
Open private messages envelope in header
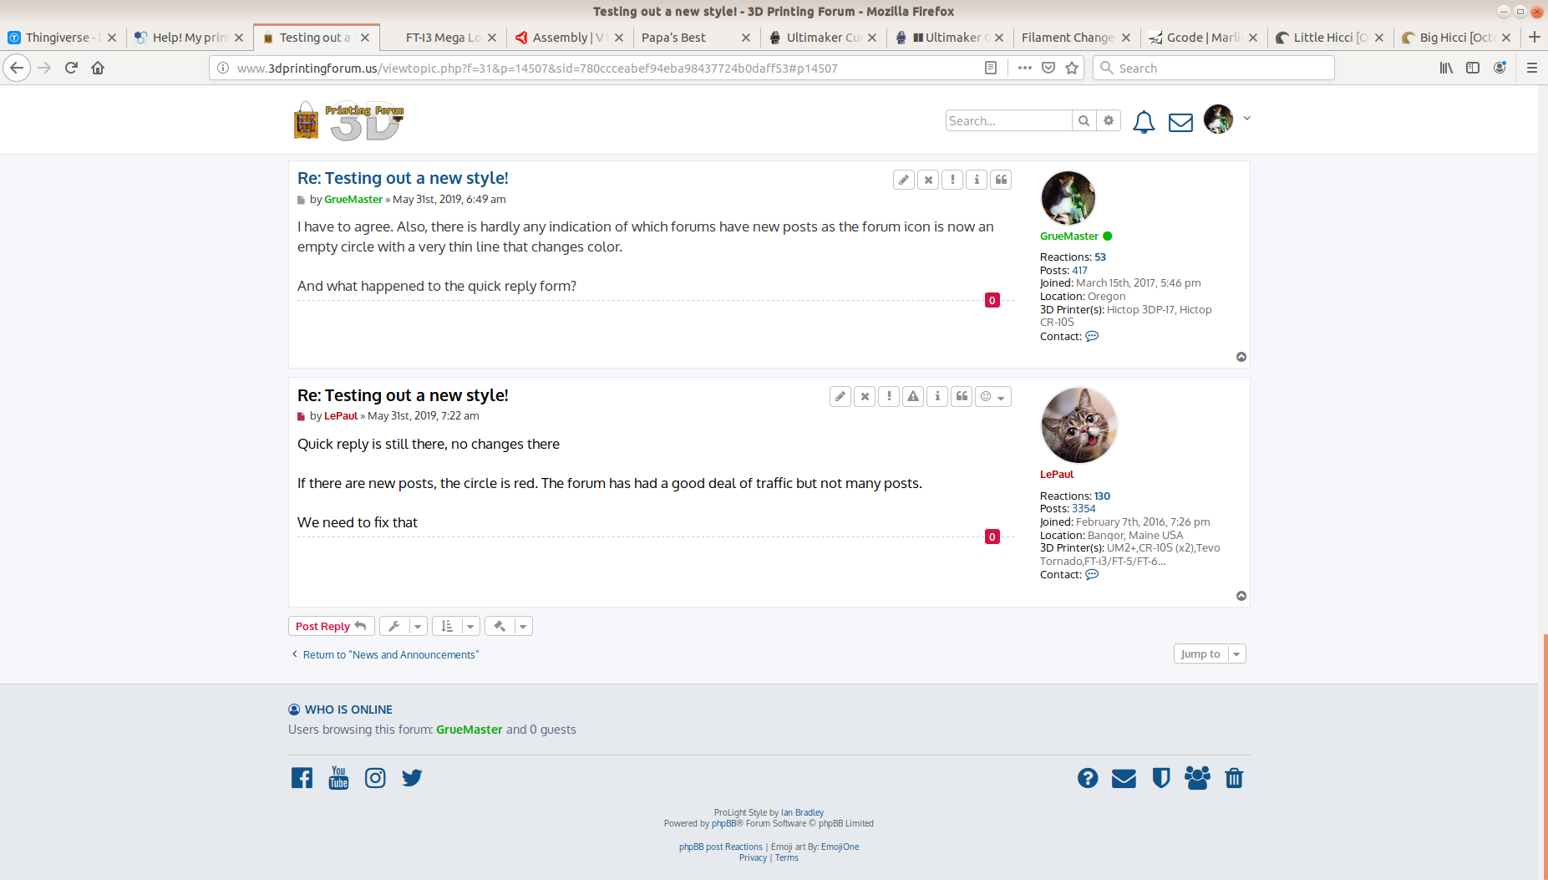click(x=1180, y=122)
